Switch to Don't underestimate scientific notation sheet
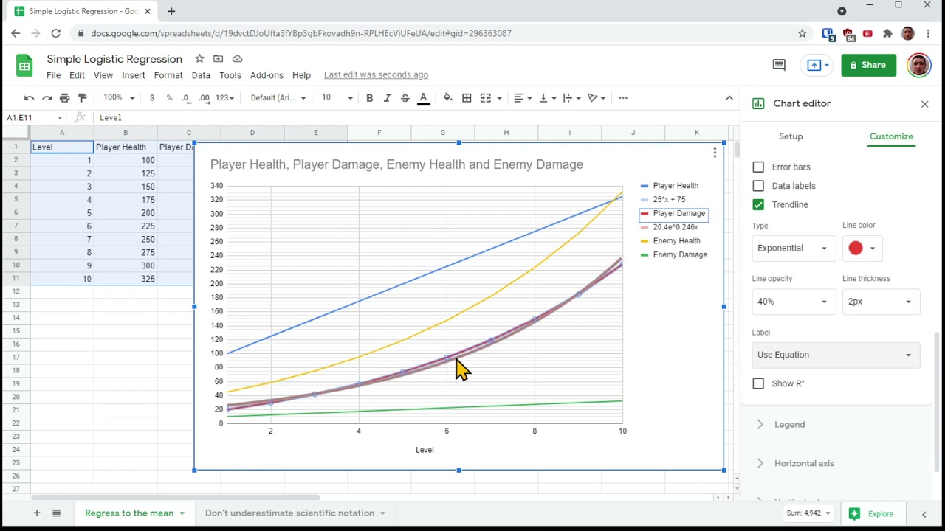 [295, 513]
